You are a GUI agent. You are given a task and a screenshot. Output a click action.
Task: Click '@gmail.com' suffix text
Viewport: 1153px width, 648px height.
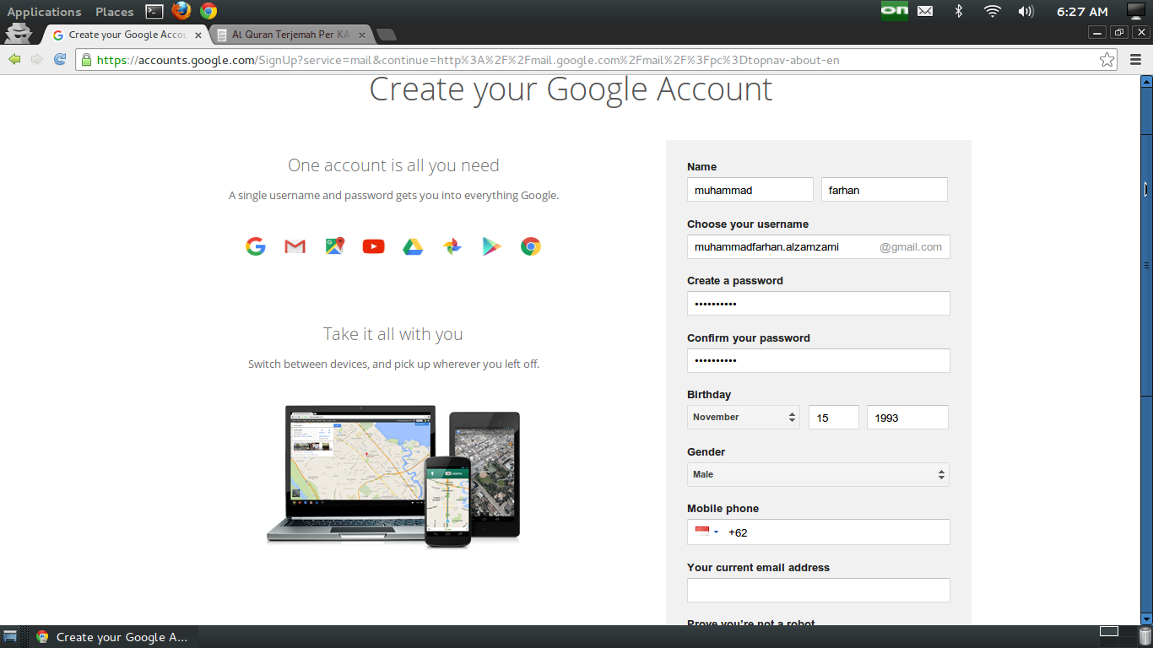pyautogui.click(x=911, y=247)
